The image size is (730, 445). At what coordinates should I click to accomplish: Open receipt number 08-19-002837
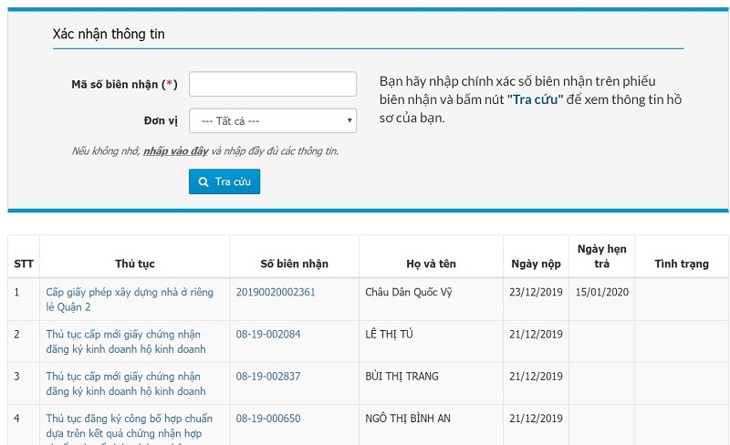click(x=268, y=376)
